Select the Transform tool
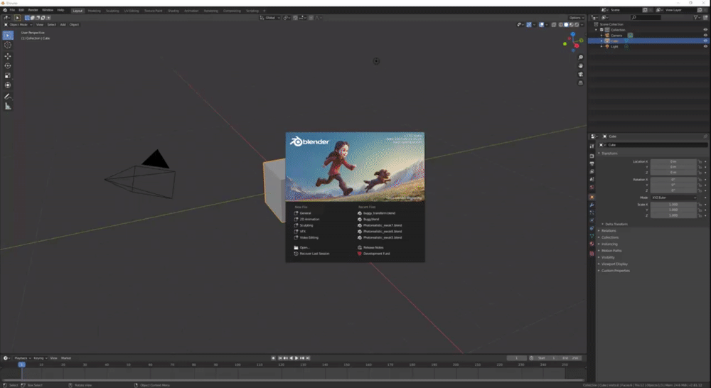711x388 pixels. (x=8, y=85)
